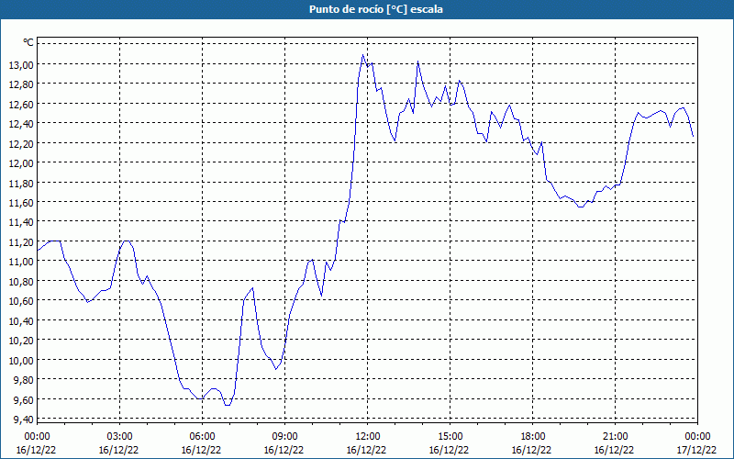Select the 9,60 temperature label
The image size is (734, 459).
coord(24,399)
